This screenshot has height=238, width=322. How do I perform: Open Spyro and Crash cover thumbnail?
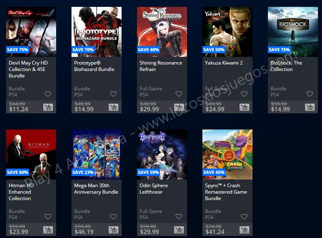click(227, 154)
